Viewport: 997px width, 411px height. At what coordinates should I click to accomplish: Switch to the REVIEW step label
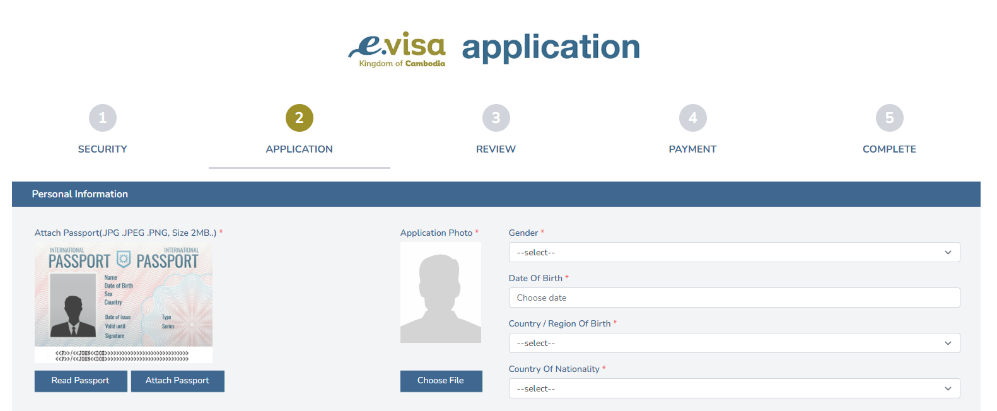(496, 149)
